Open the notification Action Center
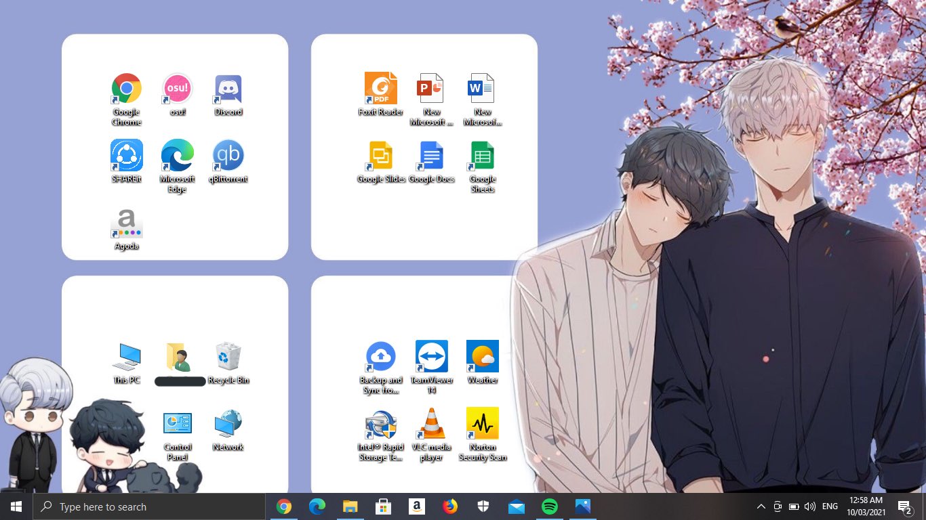 [905, 506]
